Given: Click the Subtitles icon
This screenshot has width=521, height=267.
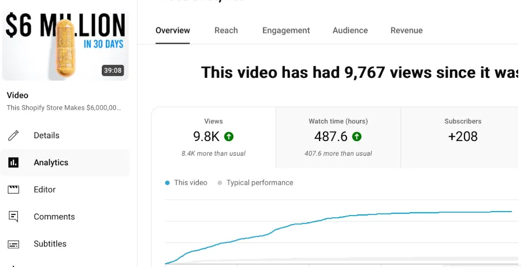Looking at the screenshot, I should pyautogui.click(x=13, y=244).
